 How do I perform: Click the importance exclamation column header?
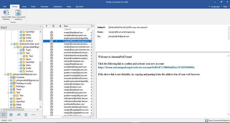pos(47,26)
